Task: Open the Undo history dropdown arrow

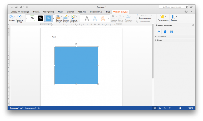Action: (24, 7)
